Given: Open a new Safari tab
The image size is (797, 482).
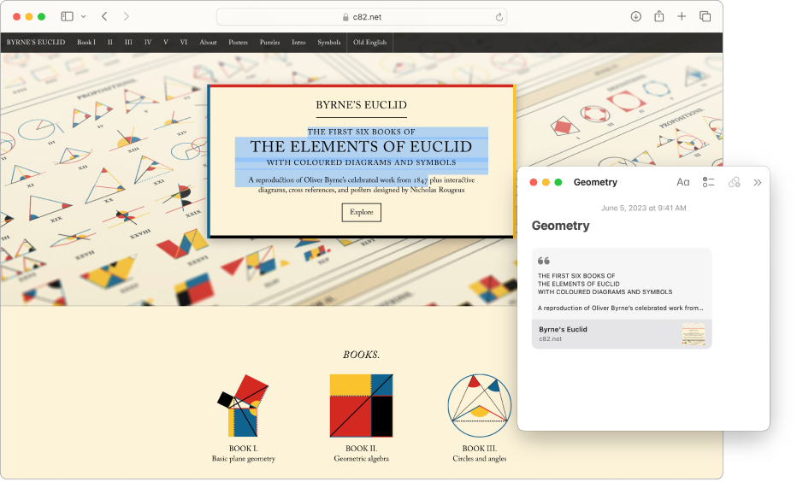Looking at the screenshot, I should click(682, 16).
